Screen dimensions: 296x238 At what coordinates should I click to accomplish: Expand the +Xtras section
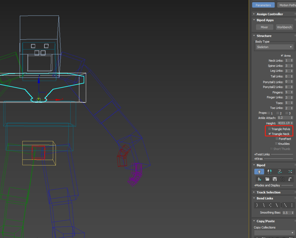coord(258,159)
